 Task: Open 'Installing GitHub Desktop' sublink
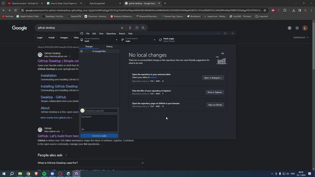(x=59, y=87)
